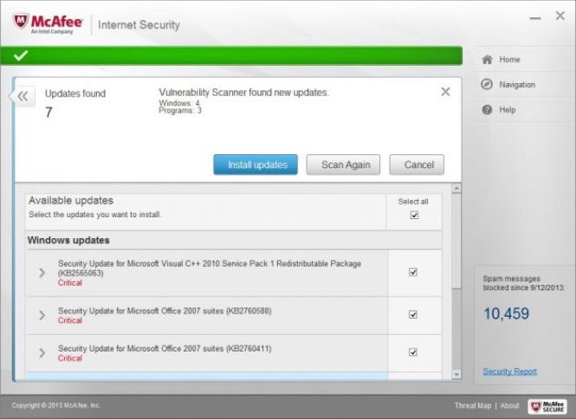Screen dimensions: 576x419
Task: Click the Available updates heading
Action: tap(71, 201)
